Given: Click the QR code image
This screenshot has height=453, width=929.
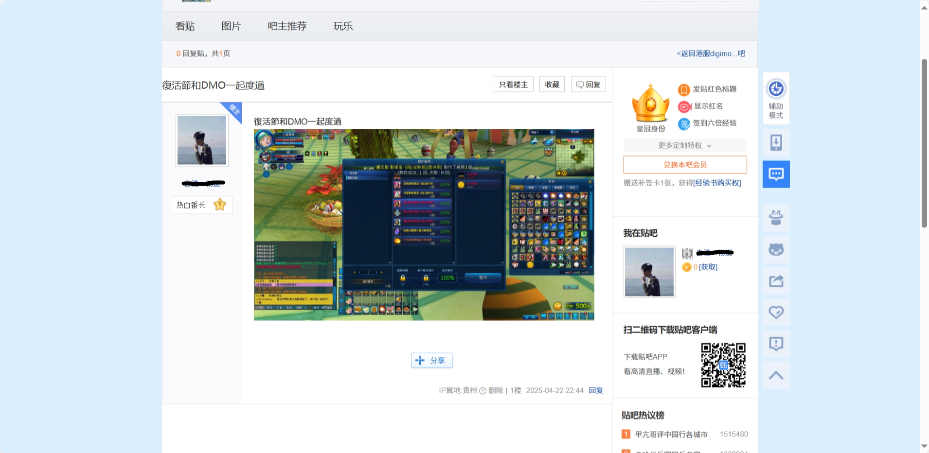Looking at the screenshot, I should [x=723, y=365].
